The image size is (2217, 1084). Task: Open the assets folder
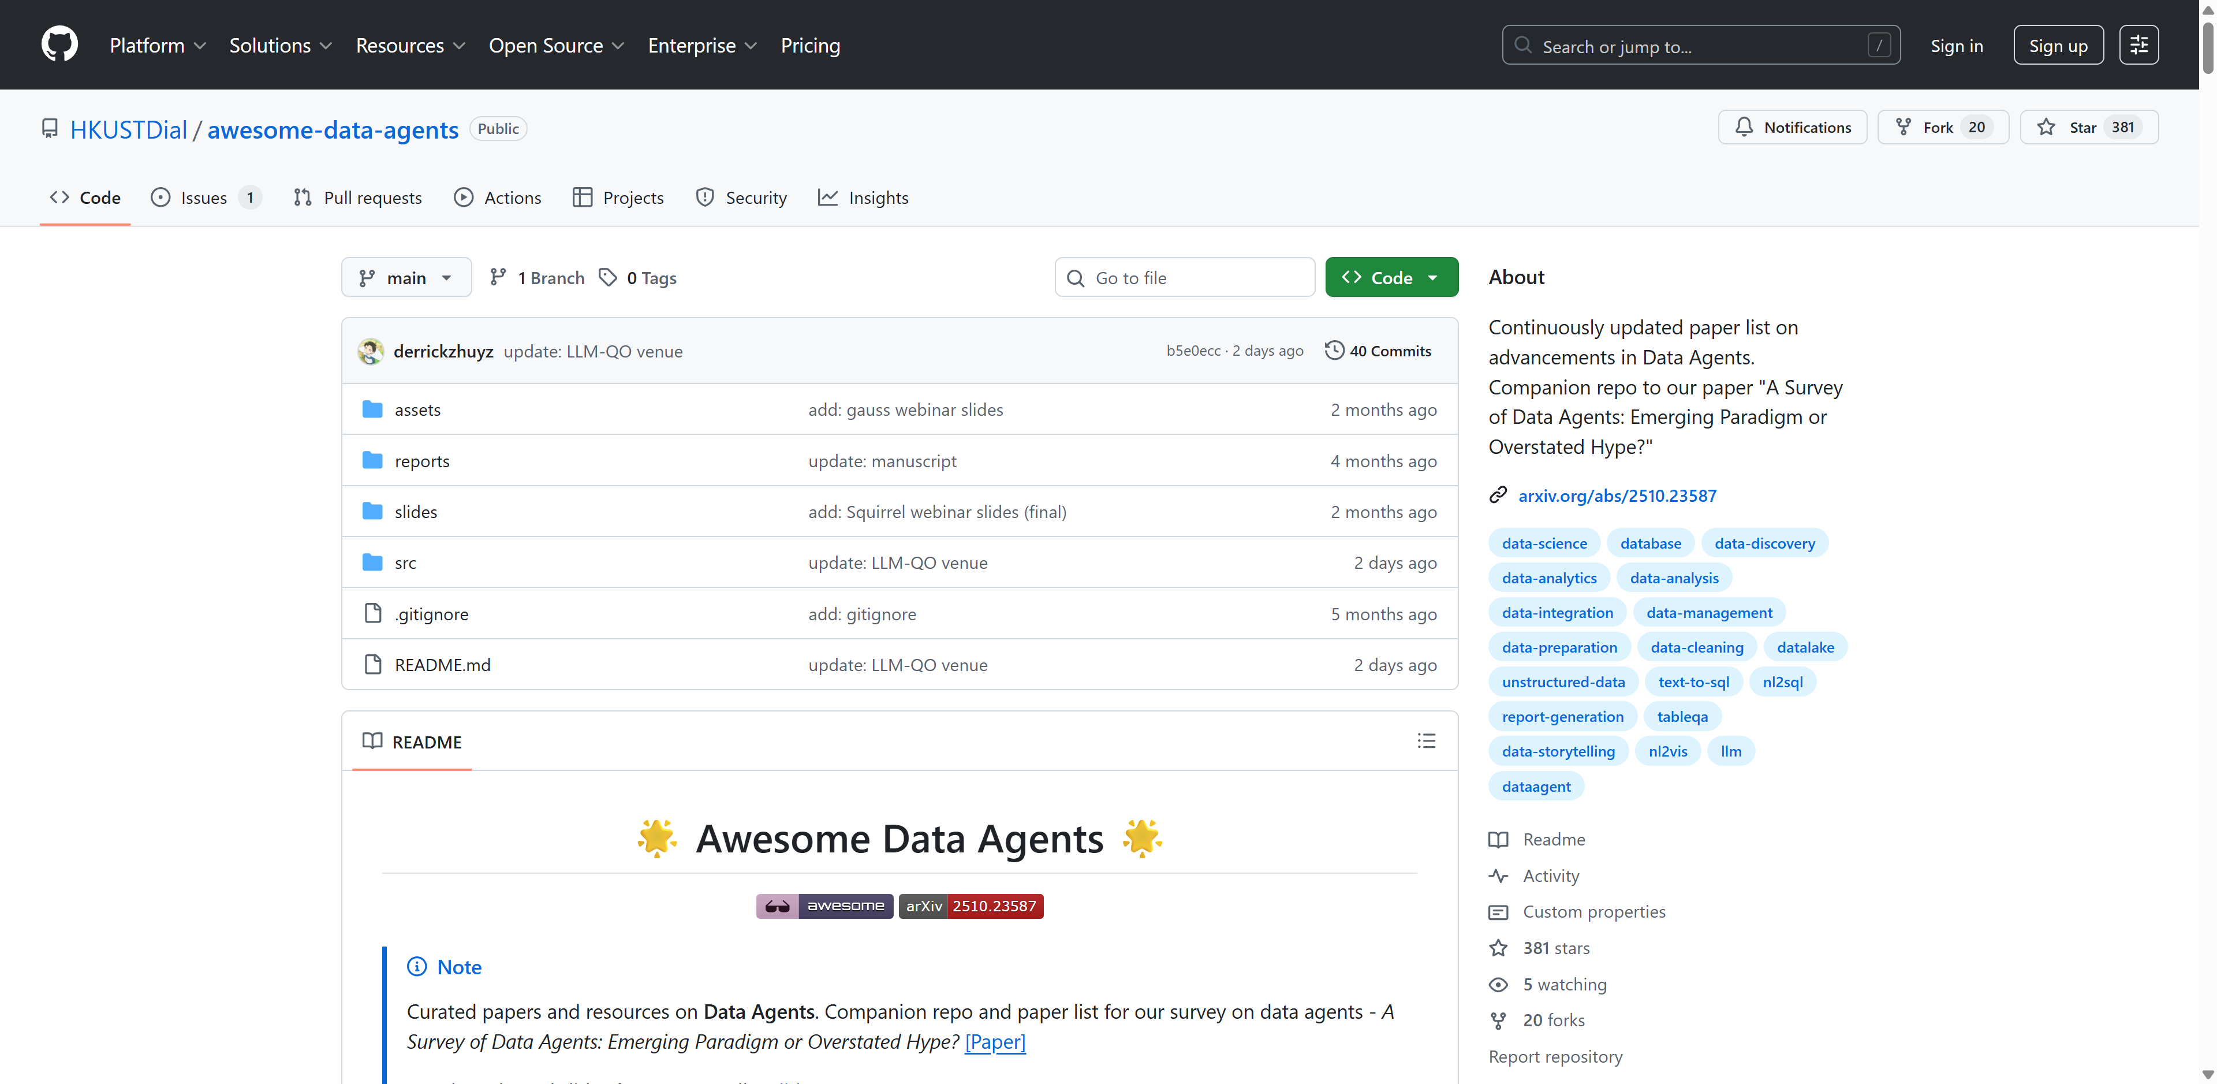[x=417, y=410]
